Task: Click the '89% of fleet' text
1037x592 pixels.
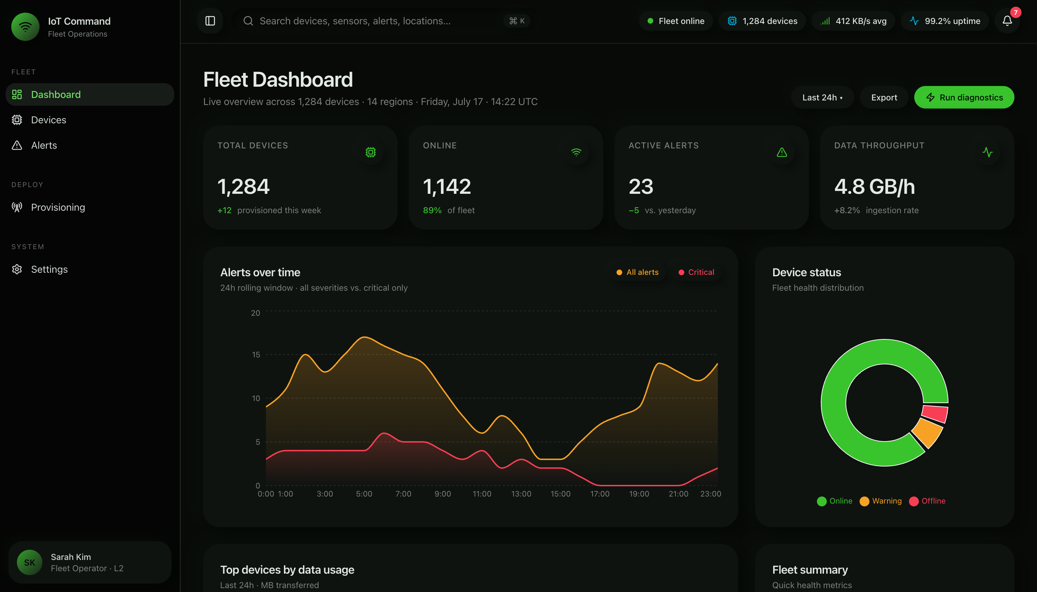Action: [449, 210]
